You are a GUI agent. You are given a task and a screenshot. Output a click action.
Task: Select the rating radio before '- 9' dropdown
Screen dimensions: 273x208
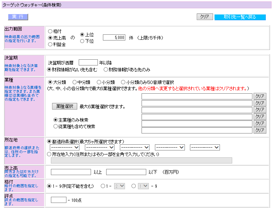pos(134,186)
